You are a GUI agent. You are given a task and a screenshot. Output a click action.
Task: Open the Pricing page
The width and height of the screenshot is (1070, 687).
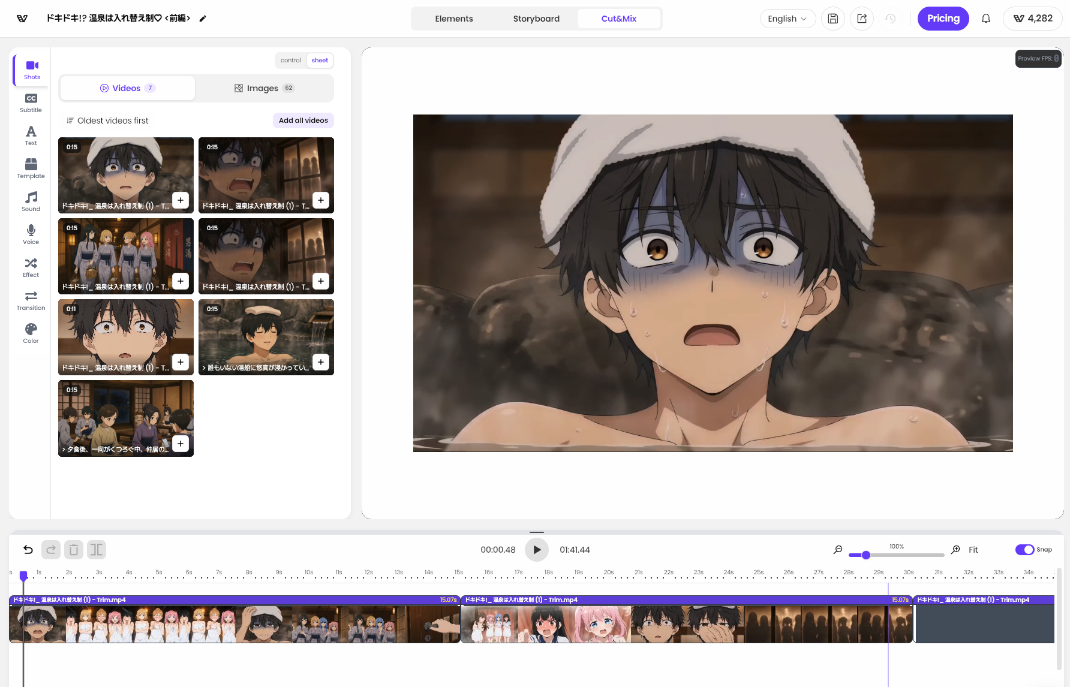(x=943, y=19)
